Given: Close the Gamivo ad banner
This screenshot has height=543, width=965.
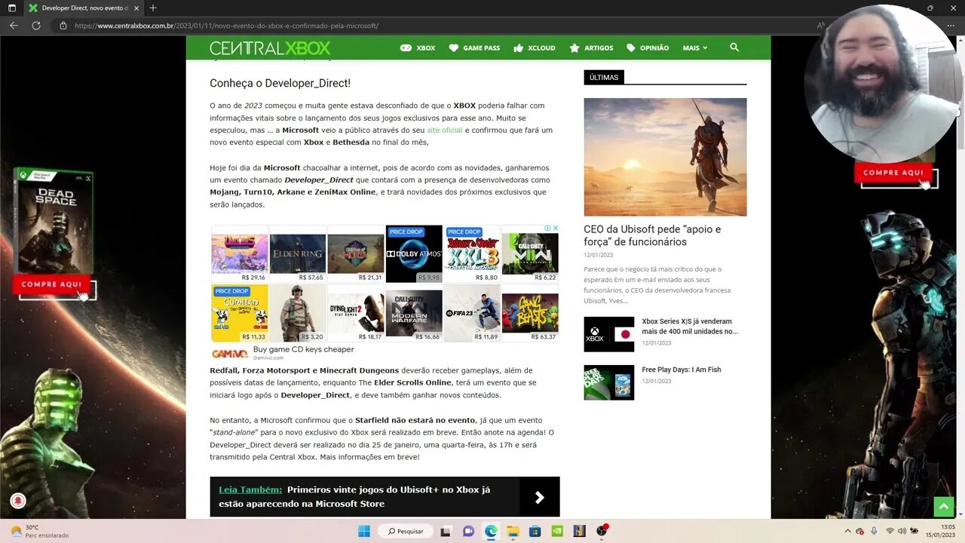Looking at the screenshot, I should pos(556,228).
